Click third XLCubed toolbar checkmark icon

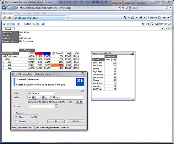tap(13, 24)
